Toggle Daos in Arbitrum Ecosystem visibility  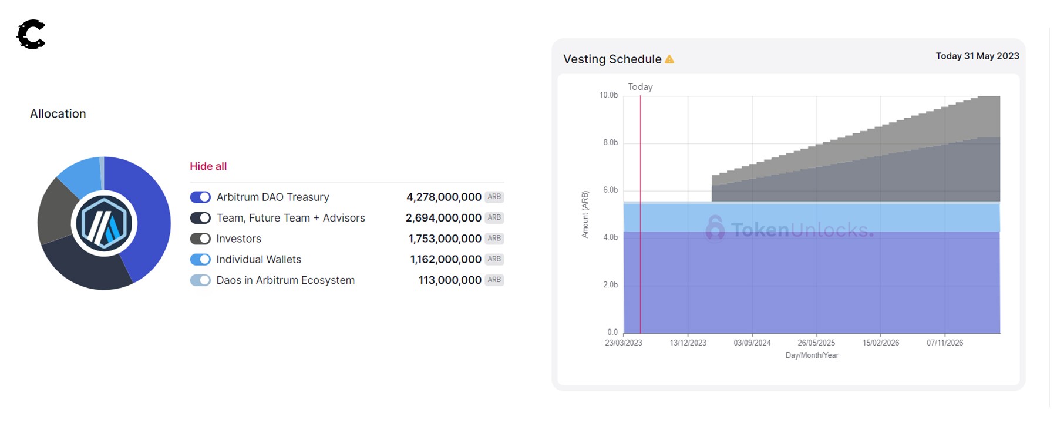pyautogui.click(x=200, y=280)
